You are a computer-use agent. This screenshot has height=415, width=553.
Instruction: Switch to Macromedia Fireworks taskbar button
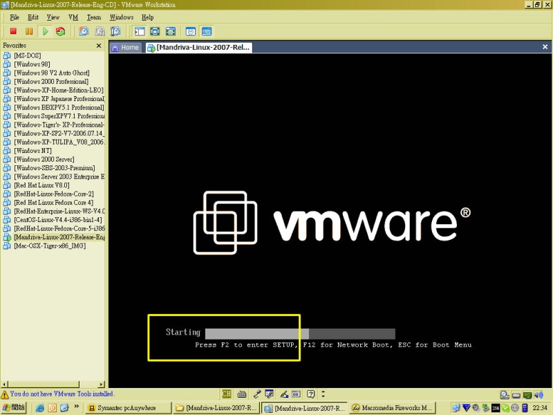(x=393, y=408)
